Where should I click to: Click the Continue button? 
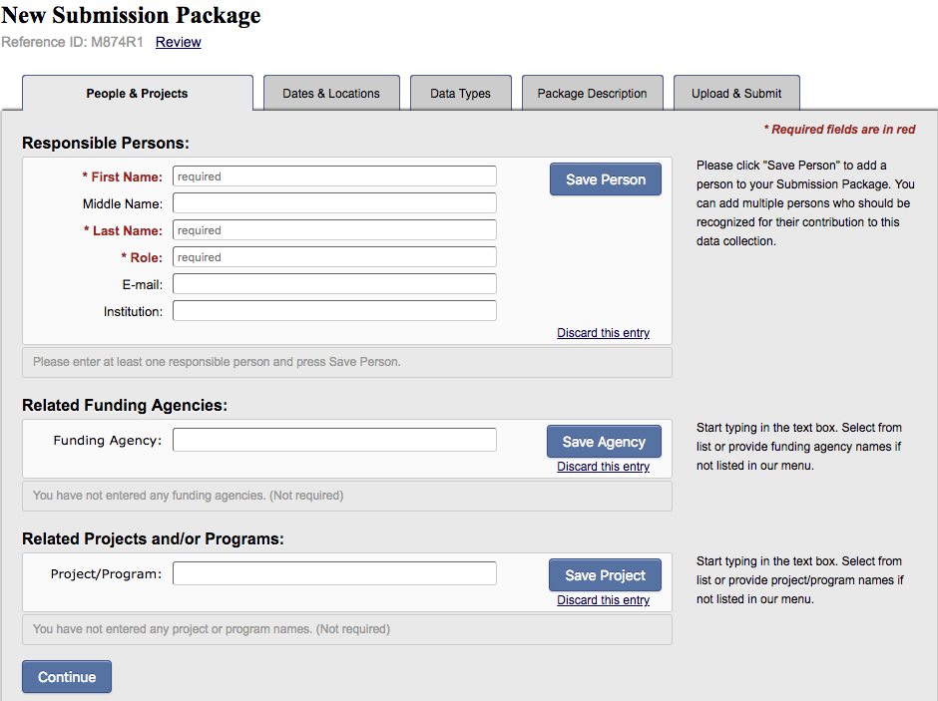point(67,677)
